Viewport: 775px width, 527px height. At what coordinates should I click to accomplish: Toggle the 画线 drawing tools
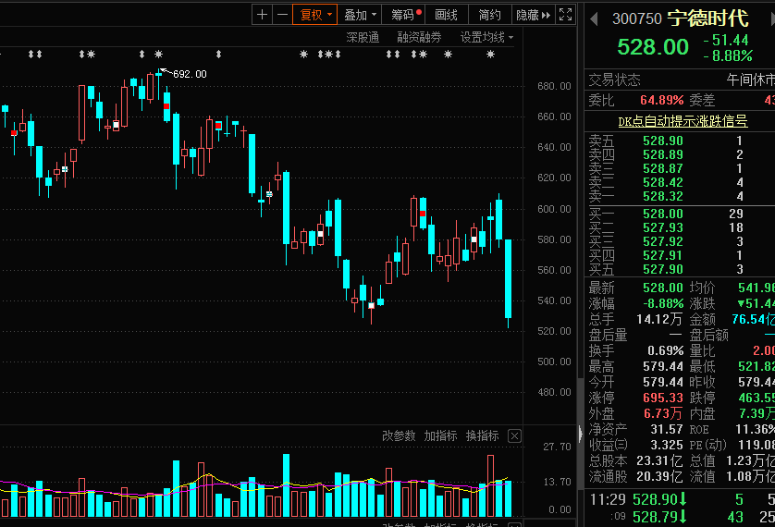tap(447, 14)
